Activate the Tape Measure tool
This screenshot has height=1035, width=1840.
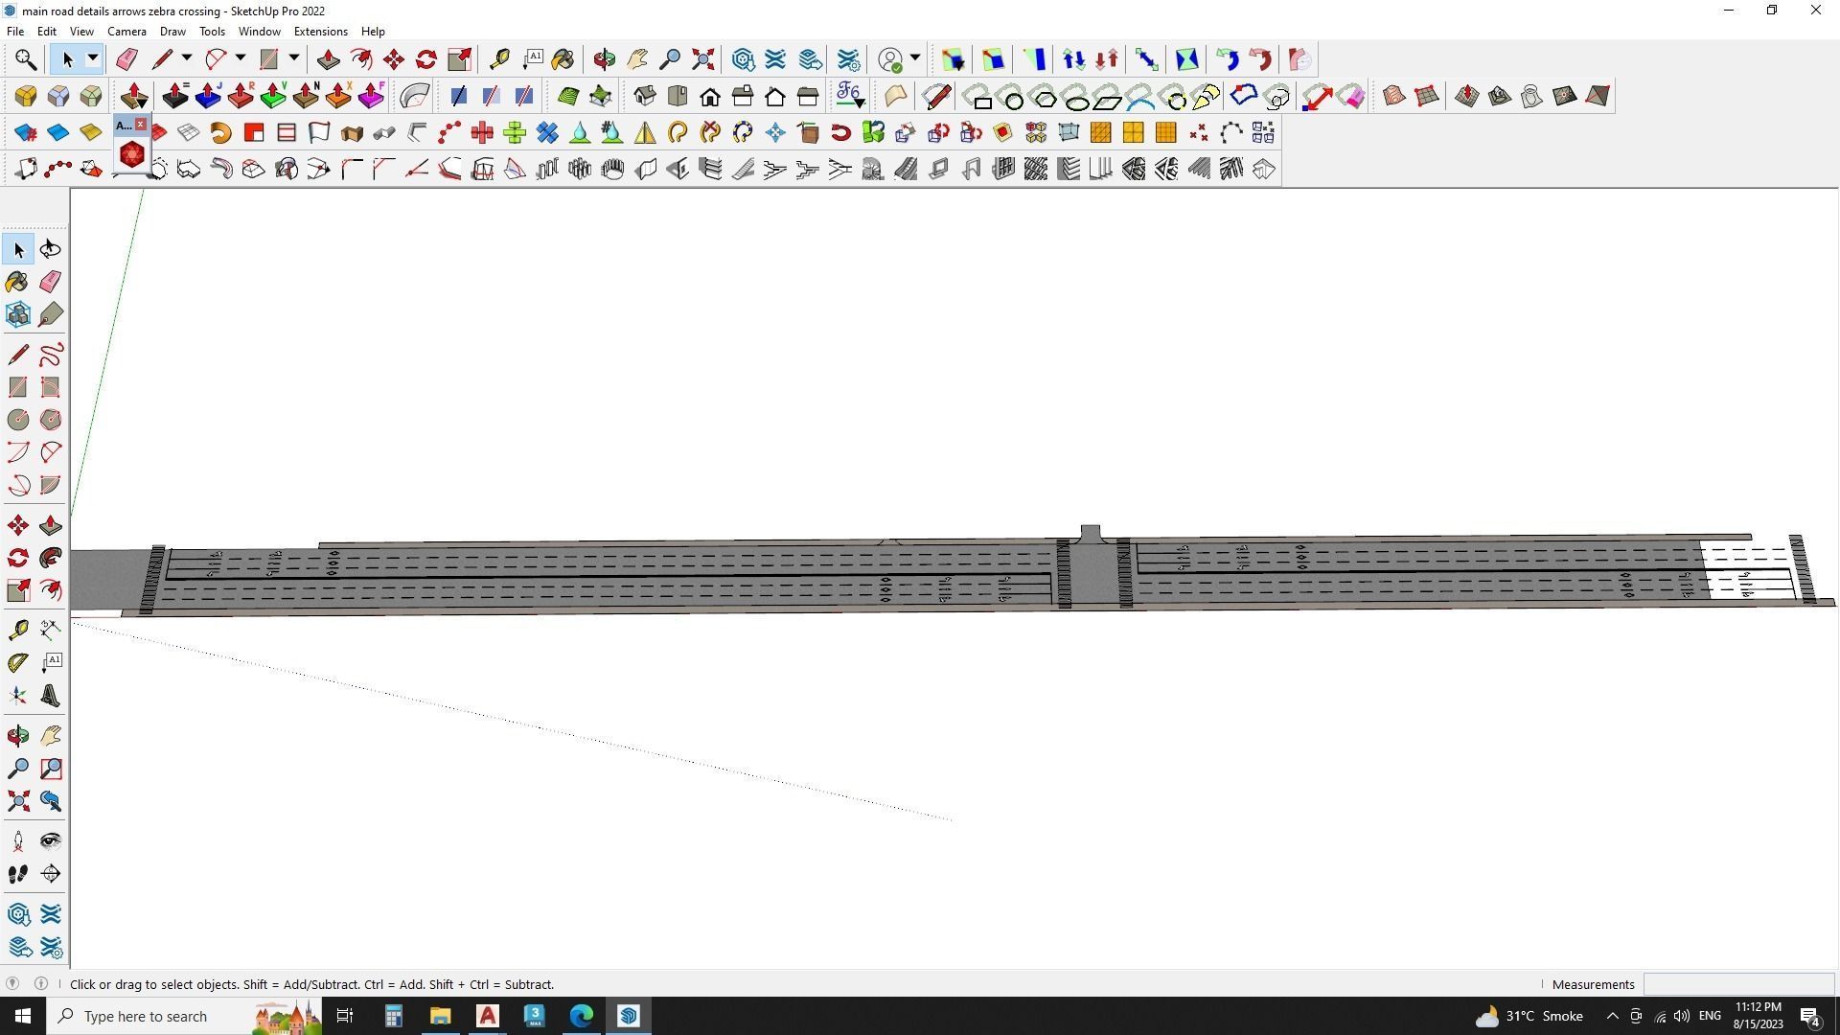click(17, 629)
